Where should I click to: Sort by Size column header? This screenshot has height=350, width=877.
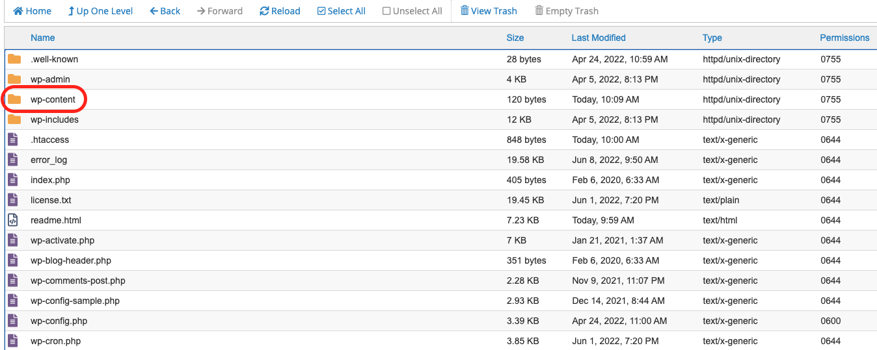[x=515, y=38]
